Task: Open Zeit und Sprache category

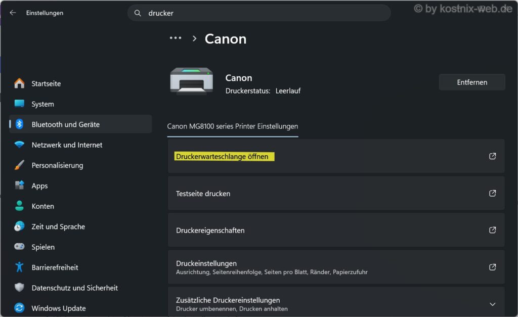Action: [80, 227]
